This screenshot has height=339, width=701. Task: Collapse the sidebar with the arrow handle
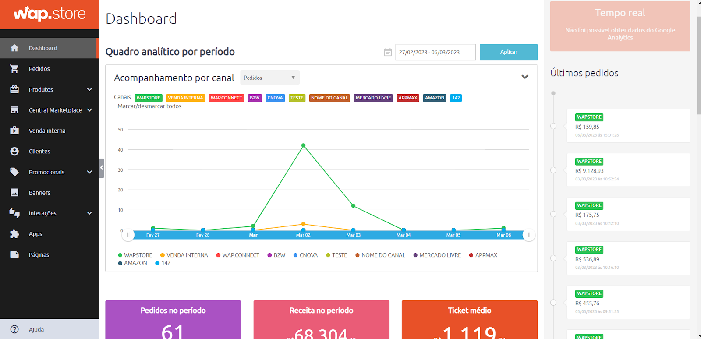click(102, 168)
